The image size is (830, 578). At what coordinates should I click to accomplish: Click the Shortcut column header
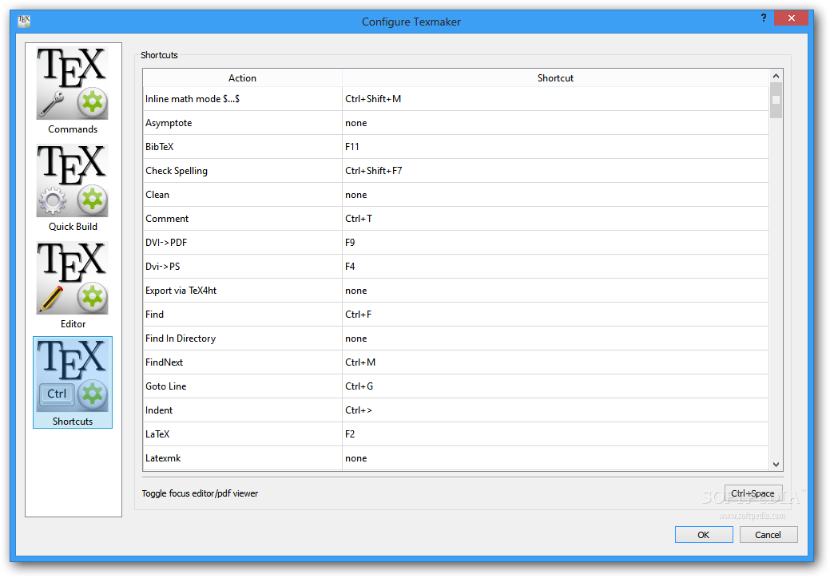[555, 77]
